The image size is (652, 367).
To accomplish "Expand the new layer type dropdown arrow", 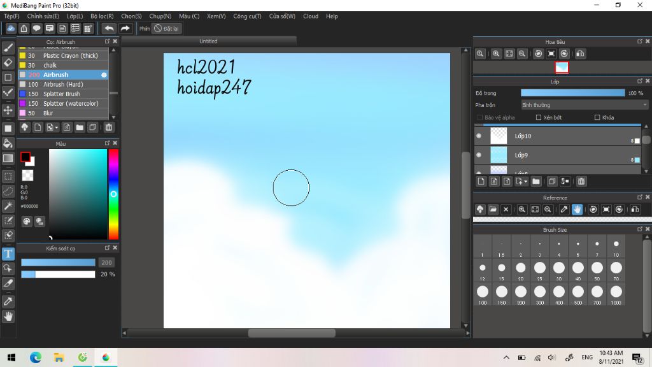I will coord(525,182).
